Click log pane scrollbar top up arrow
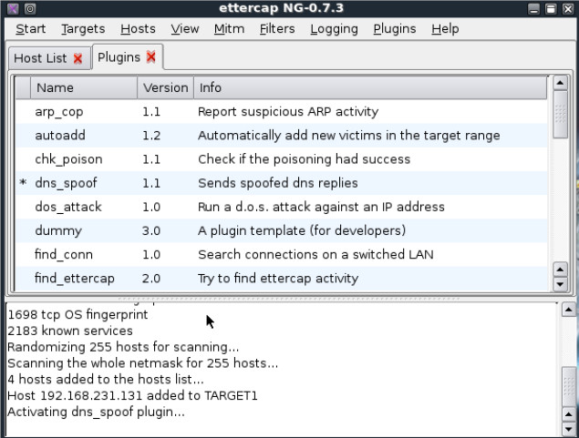Viewport: 579px width, 438px height. (569, 310)
